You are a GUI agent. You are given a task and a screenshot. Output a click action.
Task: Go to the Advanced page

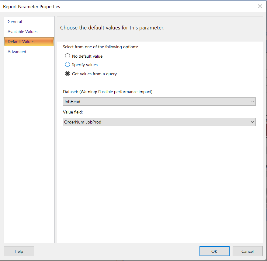[x=17, y=52]
